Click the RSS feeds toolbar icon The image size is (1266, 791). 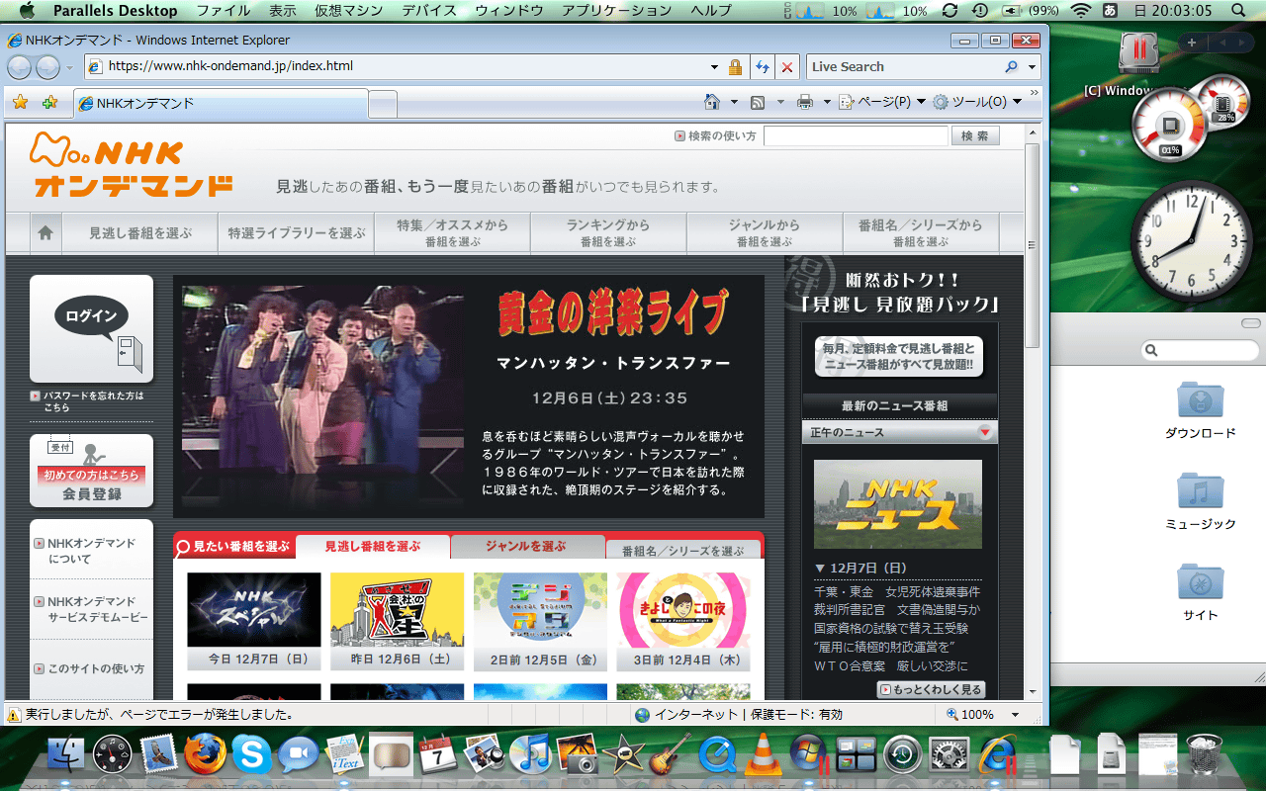click(x=758, y=102)
